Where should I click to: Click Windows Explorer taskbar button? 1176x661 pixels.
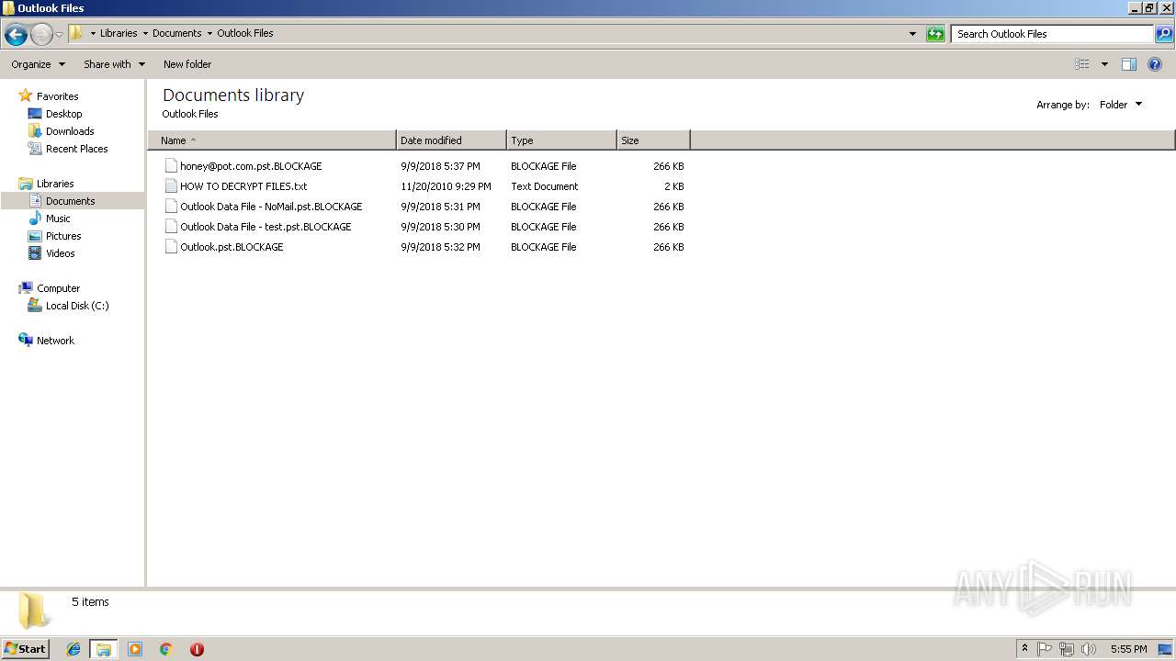click(x=103, y=649)
